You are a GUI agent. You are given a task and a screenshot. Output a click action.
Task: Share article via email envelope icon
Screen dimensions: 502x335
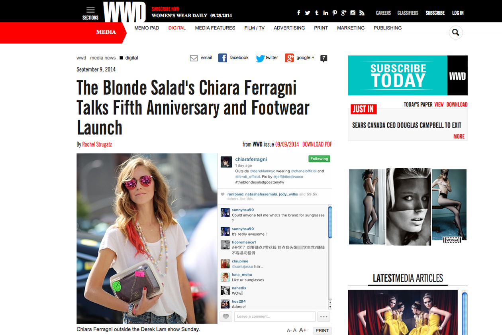(x=194, y=58)
